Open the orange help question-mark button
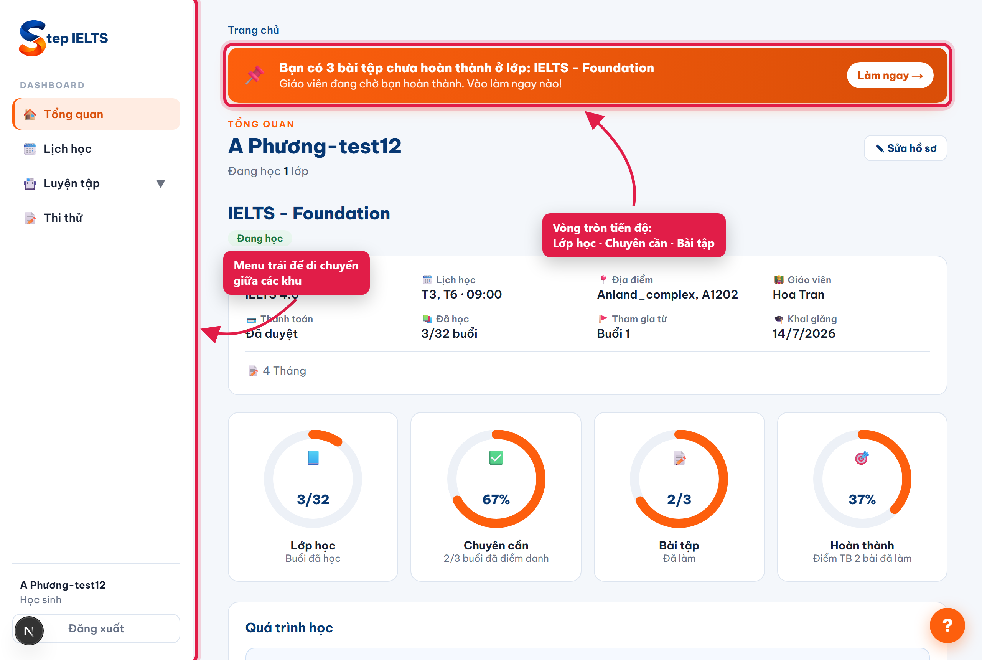982x660 pixels. tap(947, 625)
